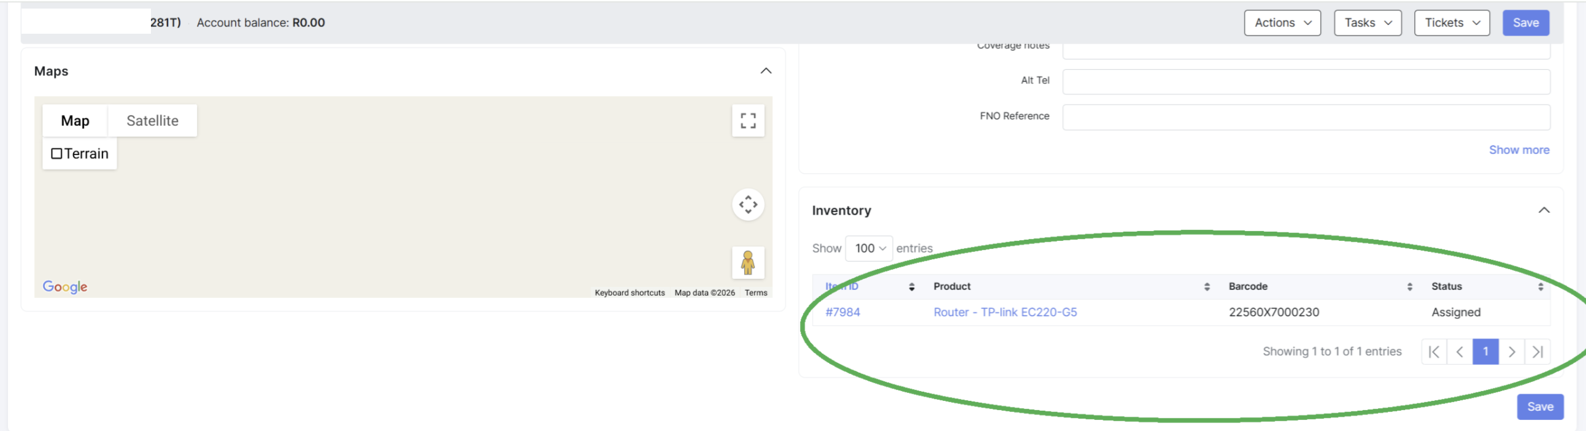Jump to last inventory page
The width and height of the screenshot is (1586, 431).
click(1537, 352)
